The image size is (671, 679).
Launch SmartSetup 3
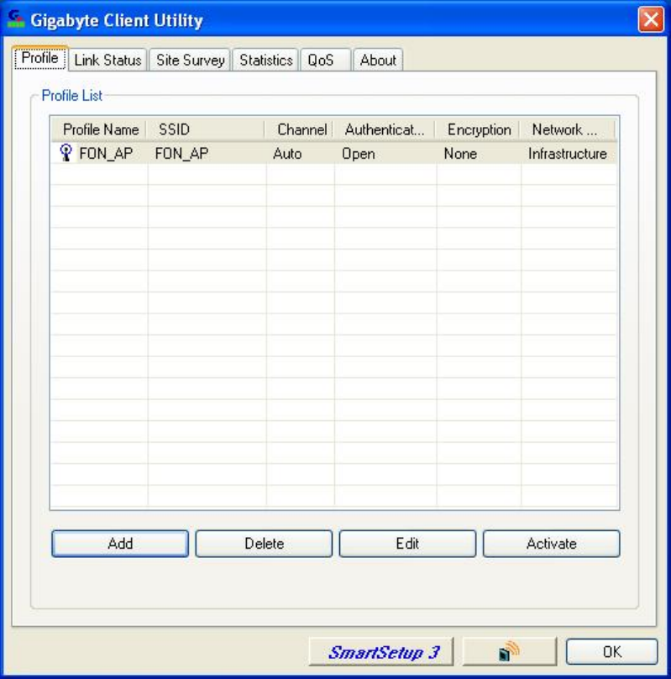381,651
